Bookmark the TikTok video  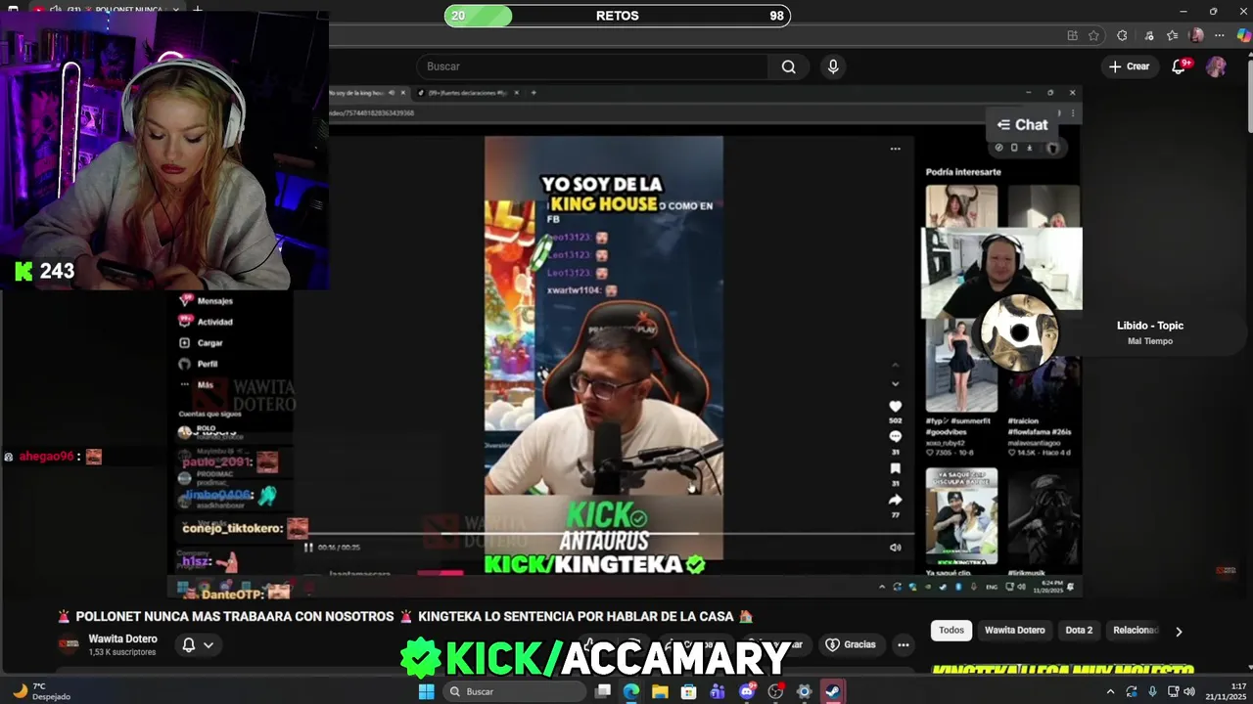[x=895, y=468]
